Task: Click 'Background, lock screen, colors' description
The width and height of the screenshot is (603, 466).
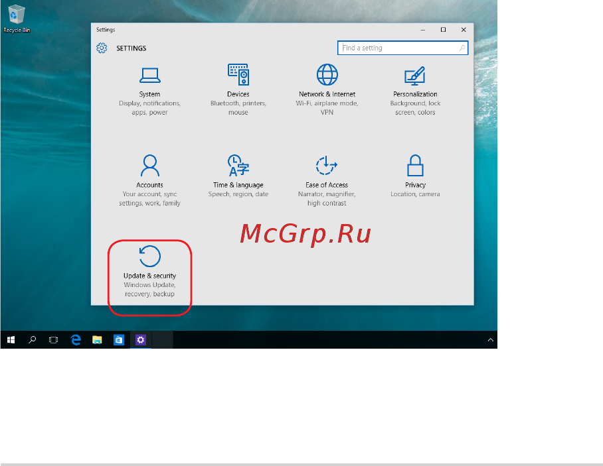Action: pos(415,108)
